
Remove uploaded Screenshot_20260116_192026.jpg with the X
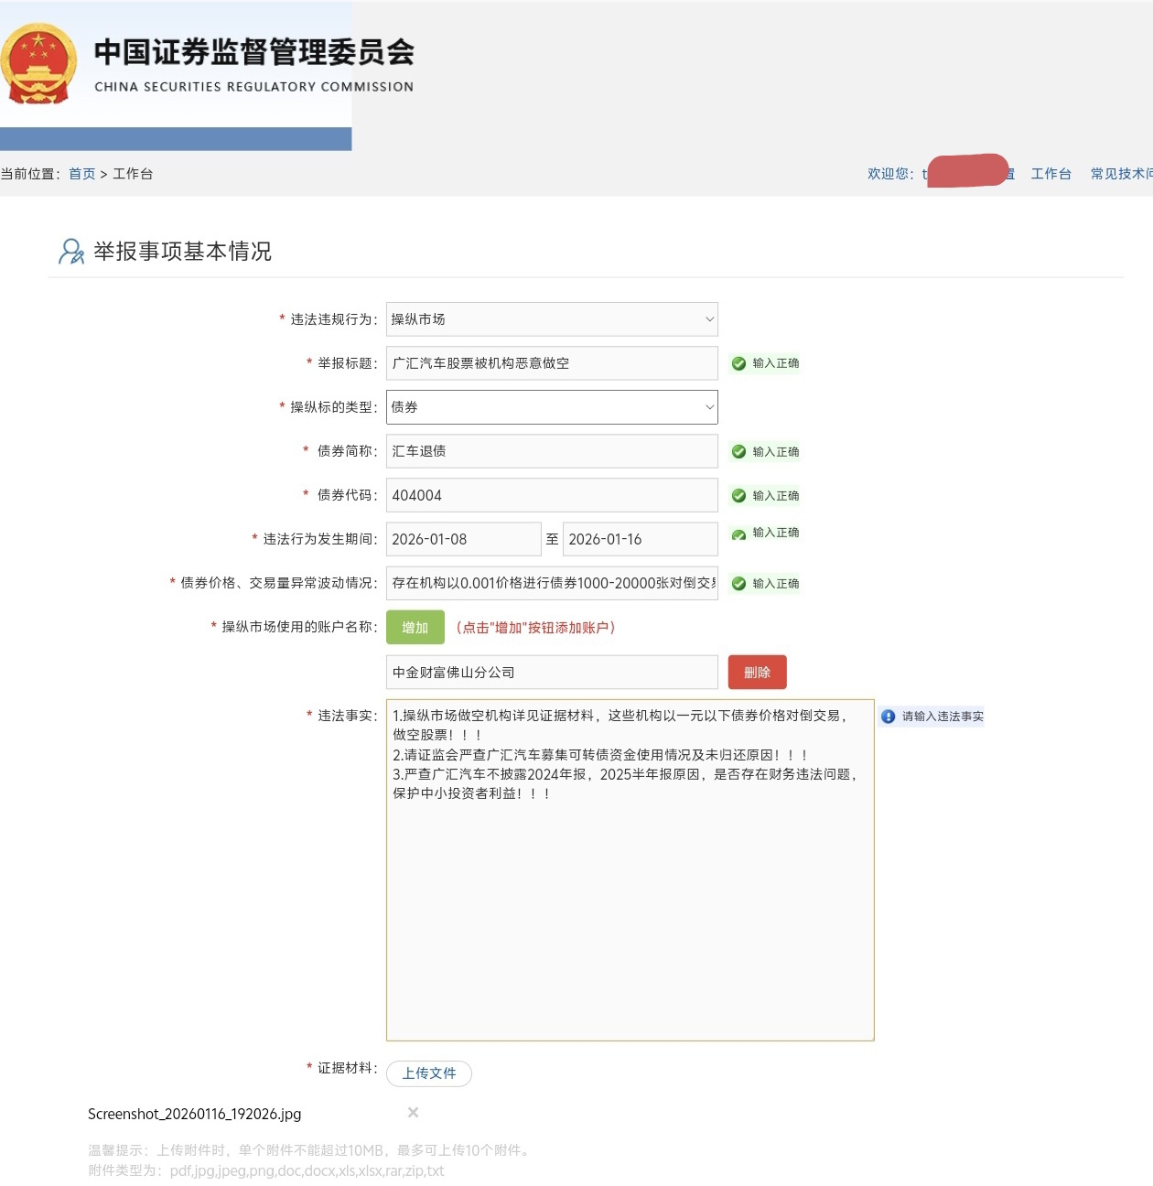coord(413,1112)
